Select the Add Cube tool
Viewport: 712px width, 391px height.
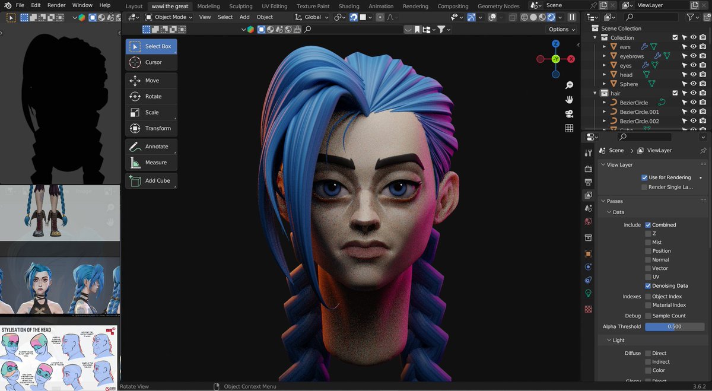tap(151, 181)
